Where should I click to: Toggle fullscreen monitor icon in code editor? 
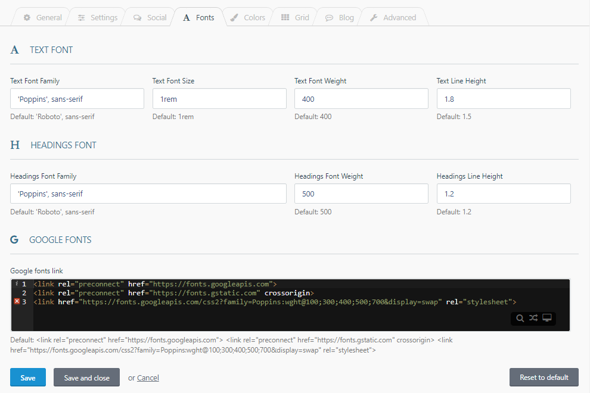[546, 318]
